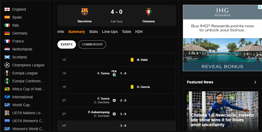Click the goal ball icon beside P. Aubameyang

tap(114, 114)
